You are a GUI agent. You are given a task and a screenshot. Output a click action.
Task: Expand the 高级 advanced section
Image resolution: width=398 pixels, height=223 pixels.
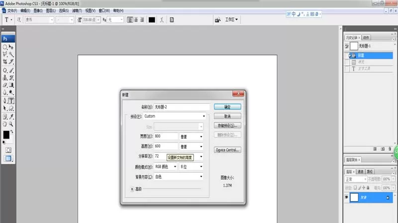point(132,189)
